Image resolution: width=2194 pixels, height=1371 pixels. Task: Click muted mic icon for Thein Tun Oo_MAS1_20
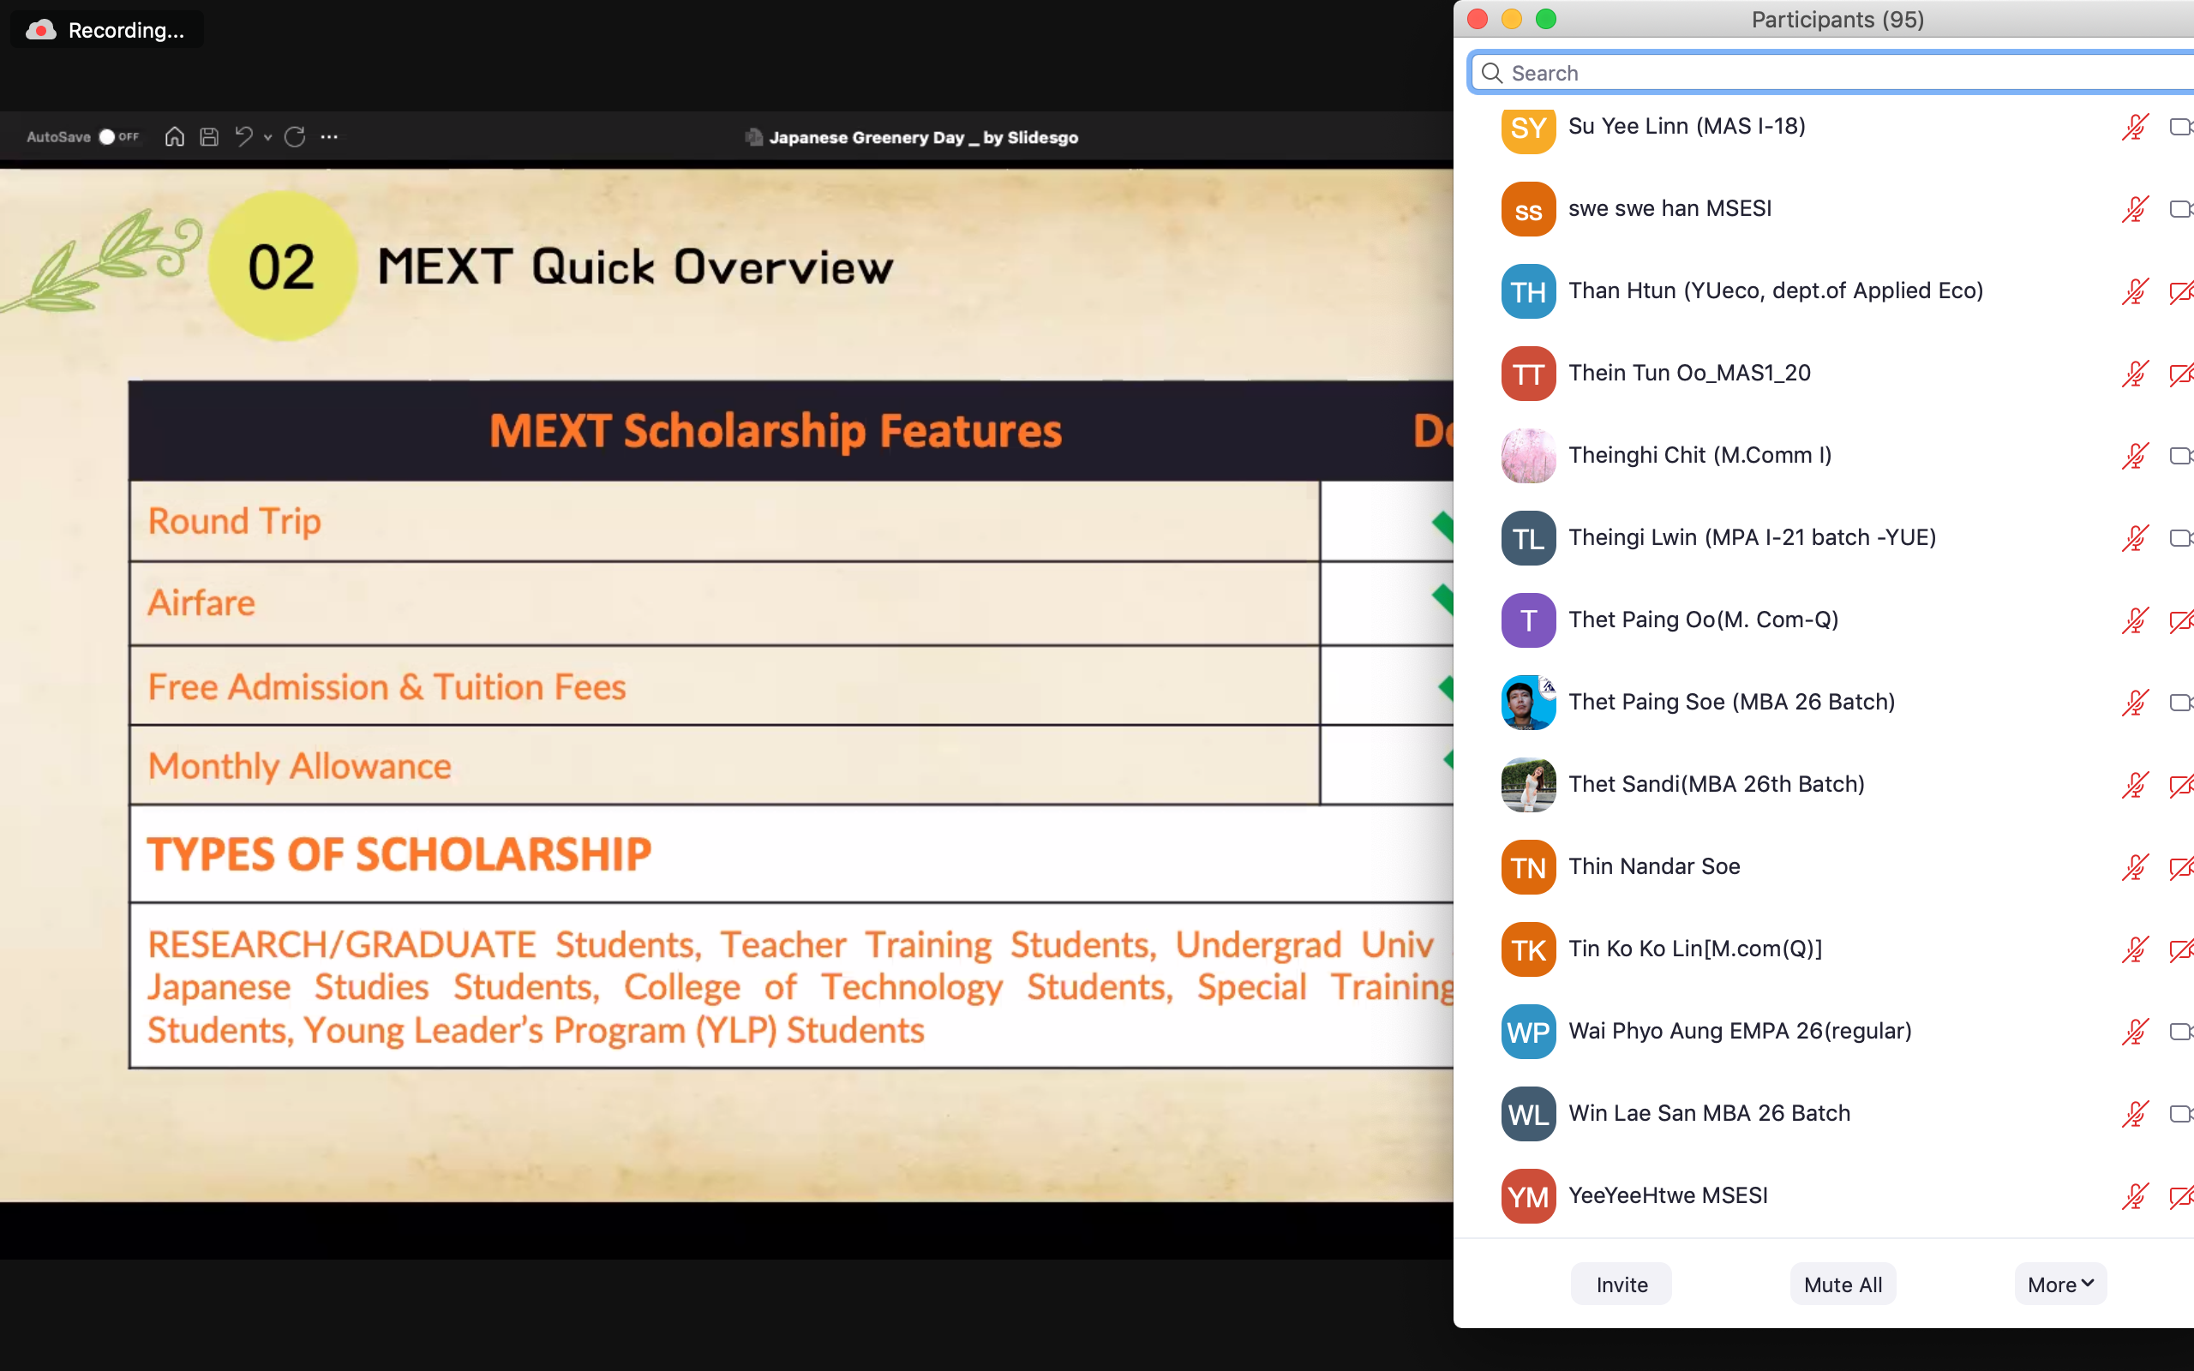click(x=2135, y=374)
